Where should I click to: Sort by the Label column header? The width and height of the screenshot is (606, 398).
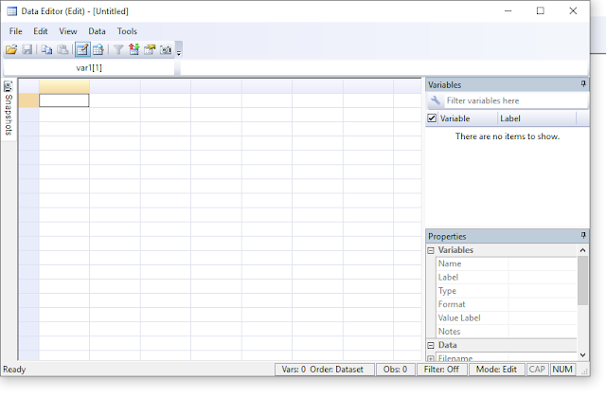click(x=537, y=118)
